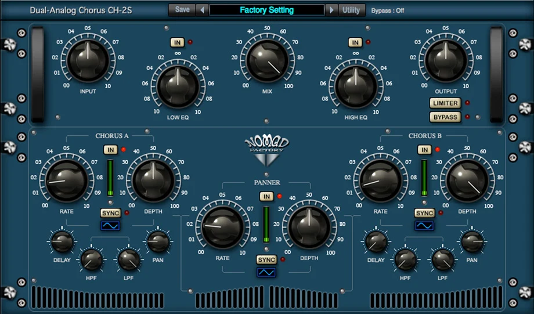This screenshot has width=534, height=314.
Task: Click the Chorus A IN red LED
Action: pos(123,150)
